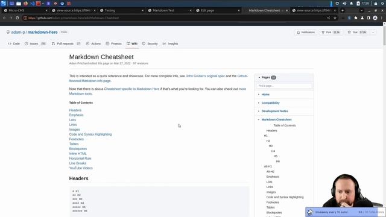Switch to the Micro-CMS browser tab

pyautogui.click(x=25, y=11)
